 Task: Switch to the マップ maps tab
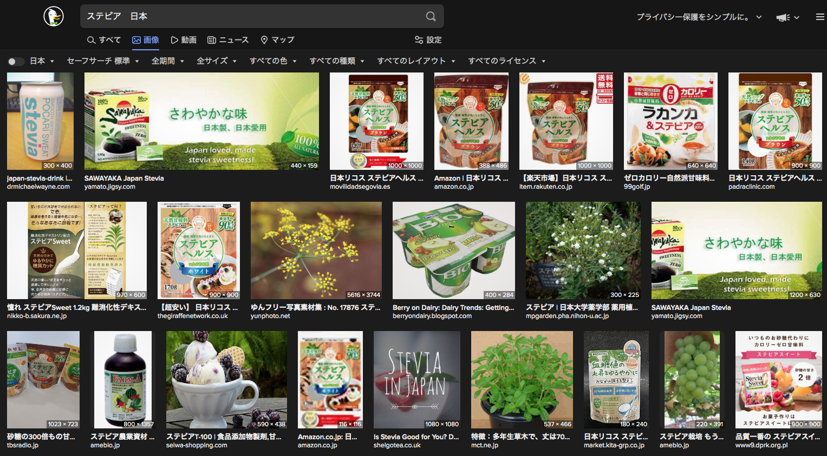(x=277, y=40)
